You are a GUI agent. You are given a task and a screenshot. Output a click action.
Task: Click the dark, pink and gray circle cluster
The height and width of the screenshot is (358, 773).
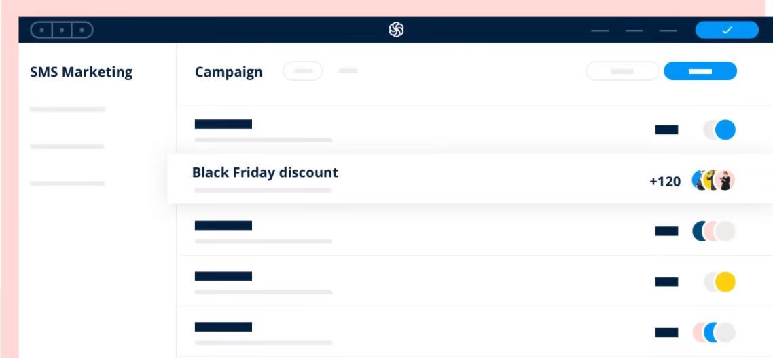point(713,231)
